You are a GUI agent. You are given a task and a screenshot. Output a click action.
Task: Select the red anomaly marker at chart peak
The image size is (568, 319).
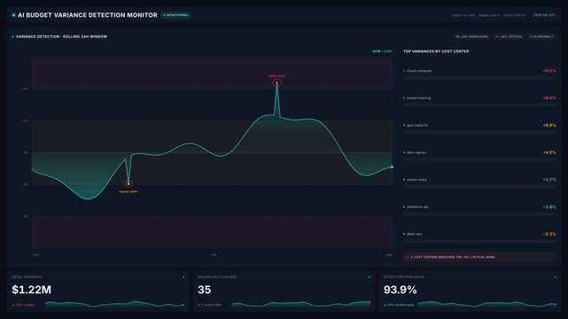[x=276, y=83]
